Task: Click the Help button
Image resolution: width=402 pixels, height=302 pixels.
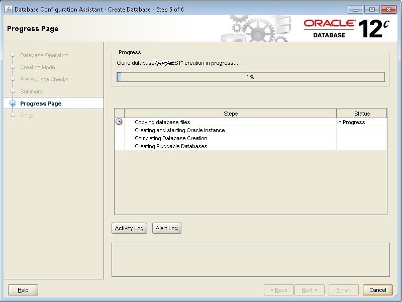Action: point(23,290)
